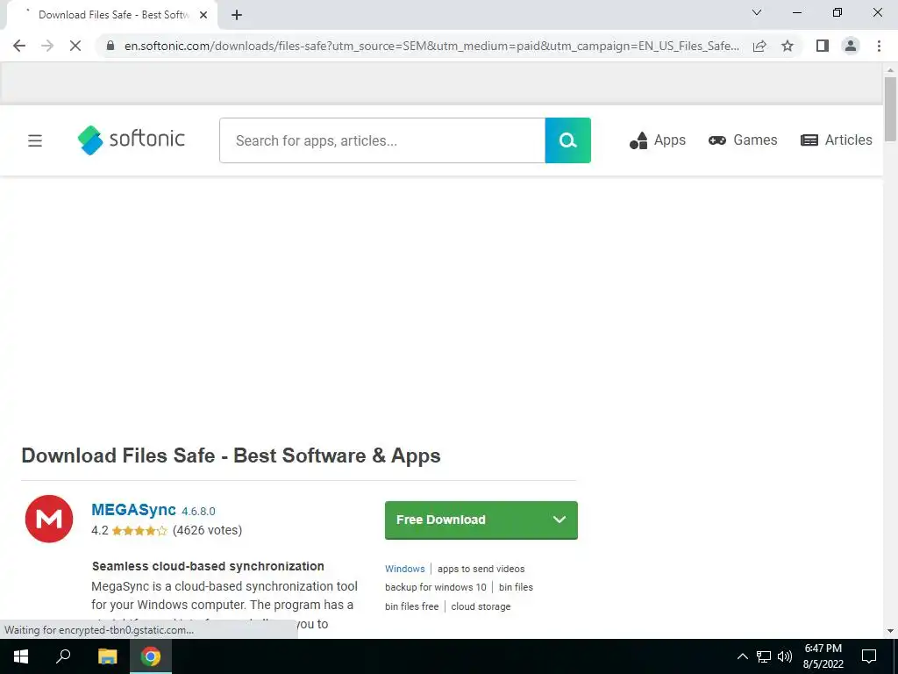Open the Windows Start menu
Screen dimensions: 898x674
[21, 656]
